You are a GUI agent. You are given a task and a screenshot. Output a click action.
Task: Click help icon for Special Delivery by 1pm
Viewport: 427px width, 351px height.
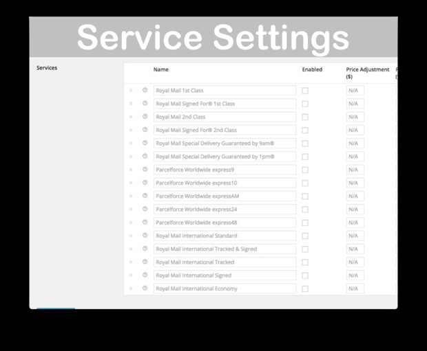pyautogui.click(x=145, y=156)
